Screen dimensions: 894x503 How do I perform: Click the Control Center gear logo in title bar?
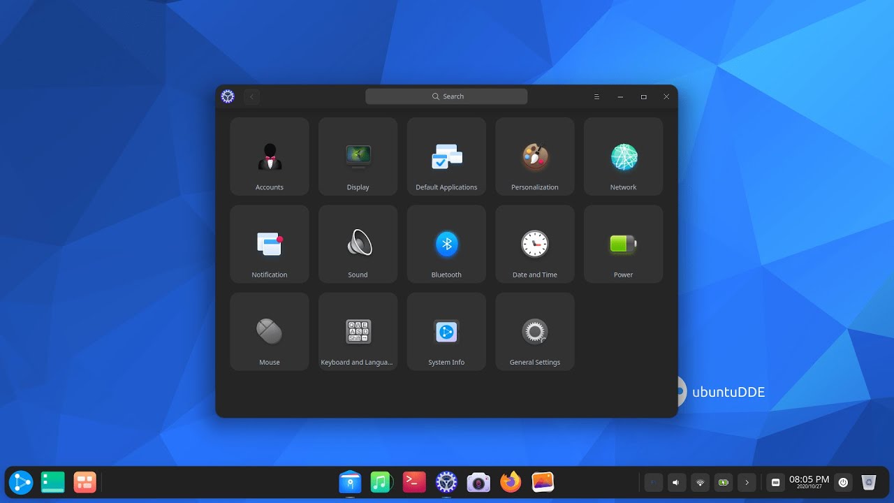(x=228, y=96)
